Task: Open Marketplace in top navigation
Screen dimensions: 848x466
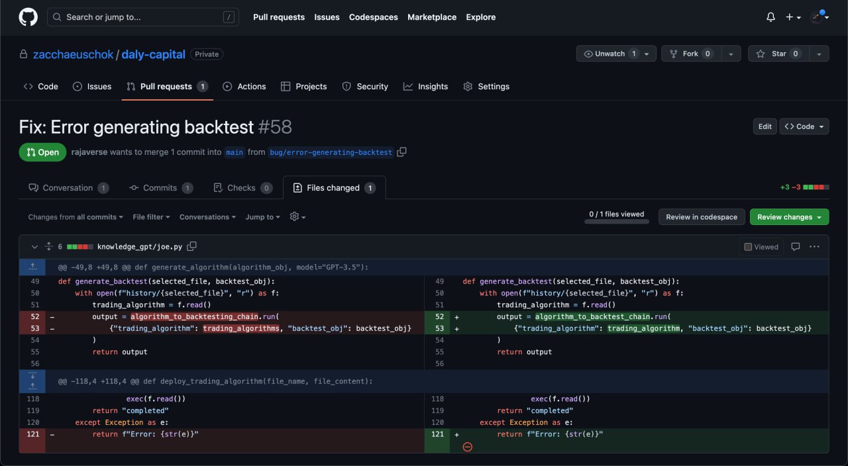Action: click(x=432, y=17)
